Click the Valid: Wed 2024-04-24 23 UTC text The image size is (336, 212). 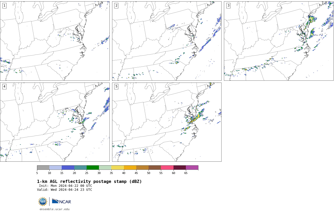[x=65, y=190]
